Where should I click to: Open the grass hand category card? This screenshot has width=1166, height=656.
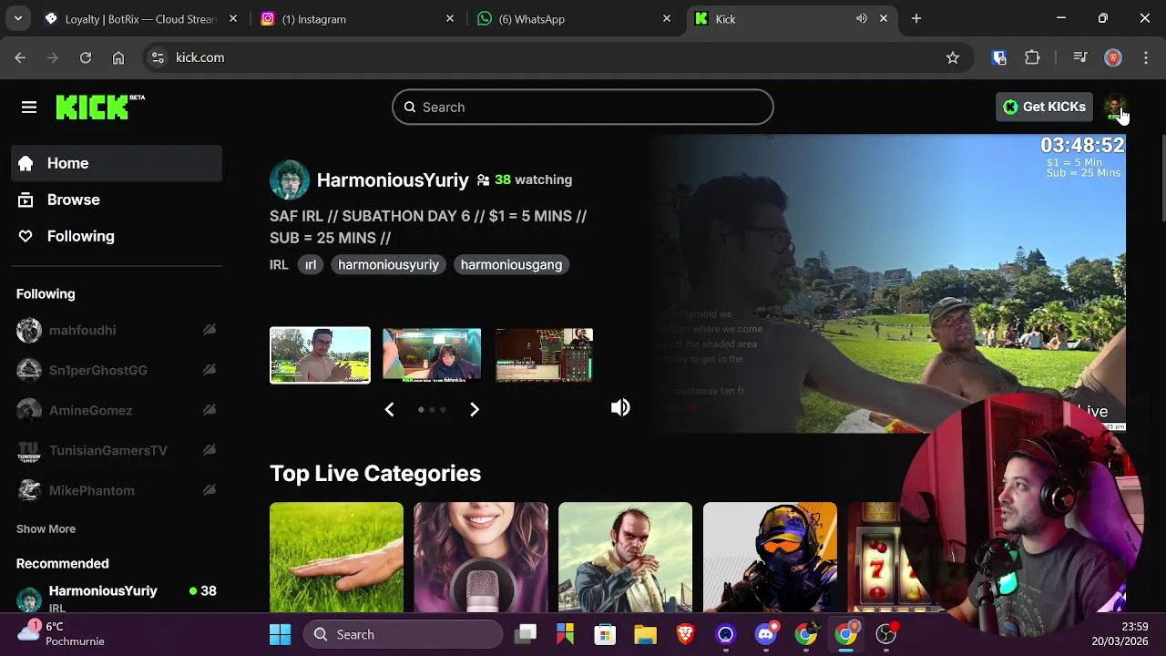[336, 557]
